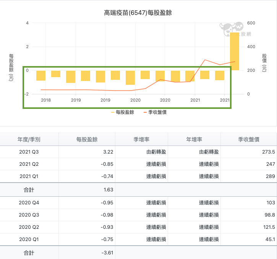The height and width of the screenshot is (259, 277).
Task: Click the closing price 289
Action: pos(271,176)
